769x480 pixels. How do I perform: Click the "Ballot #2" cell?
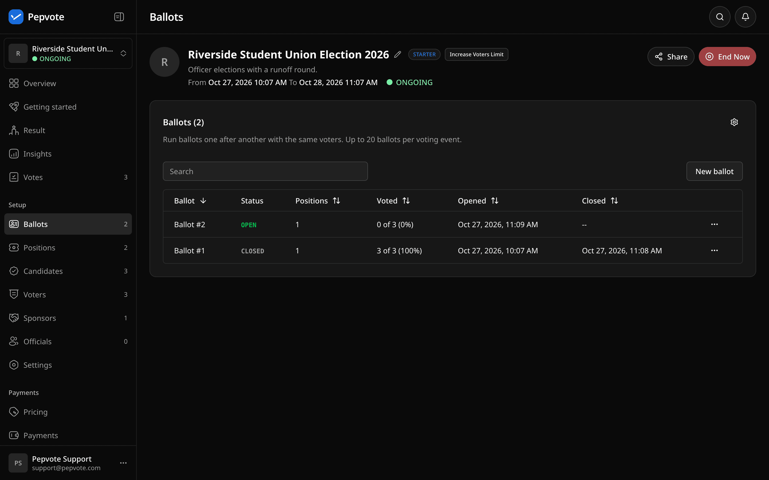(190, 225)
